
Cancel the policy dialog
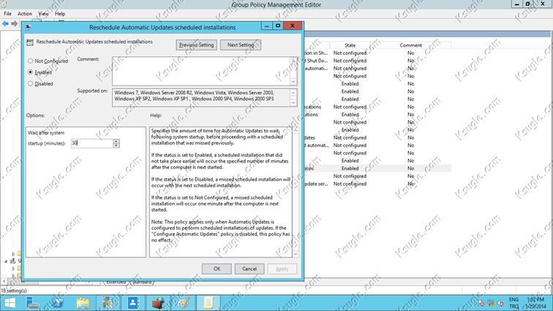pyautogui.click(x=249, y=269)
